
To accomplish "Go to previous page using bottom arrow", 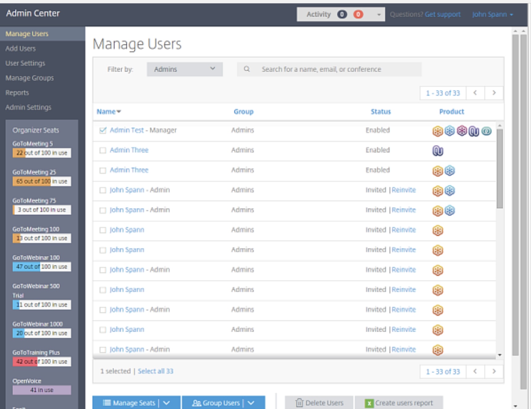I will [475, 371].
